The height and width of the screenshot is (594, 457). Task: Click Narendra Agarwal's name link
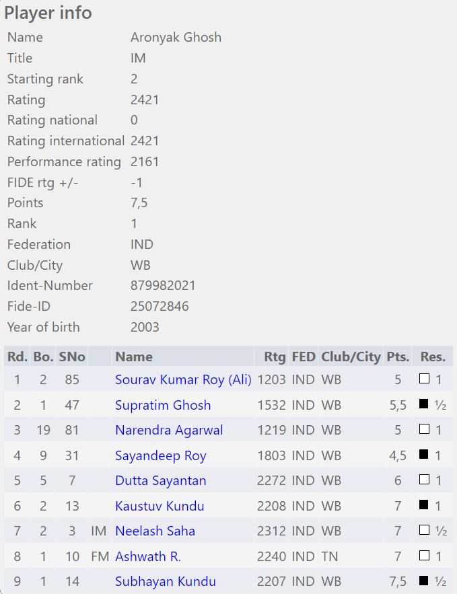tap(169, 430)
